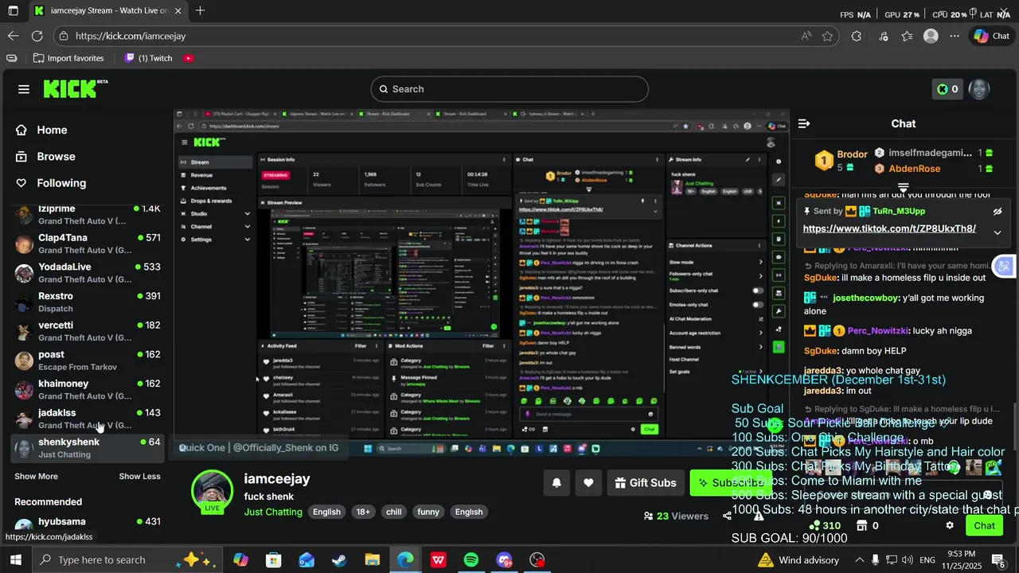
Task: Open Clap4Tana's channel
Action: [x=88, y=244]
